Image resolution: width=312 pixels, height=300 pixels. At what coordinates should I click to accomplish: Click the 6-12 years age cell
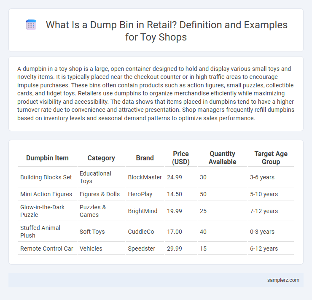pos(271,249)
